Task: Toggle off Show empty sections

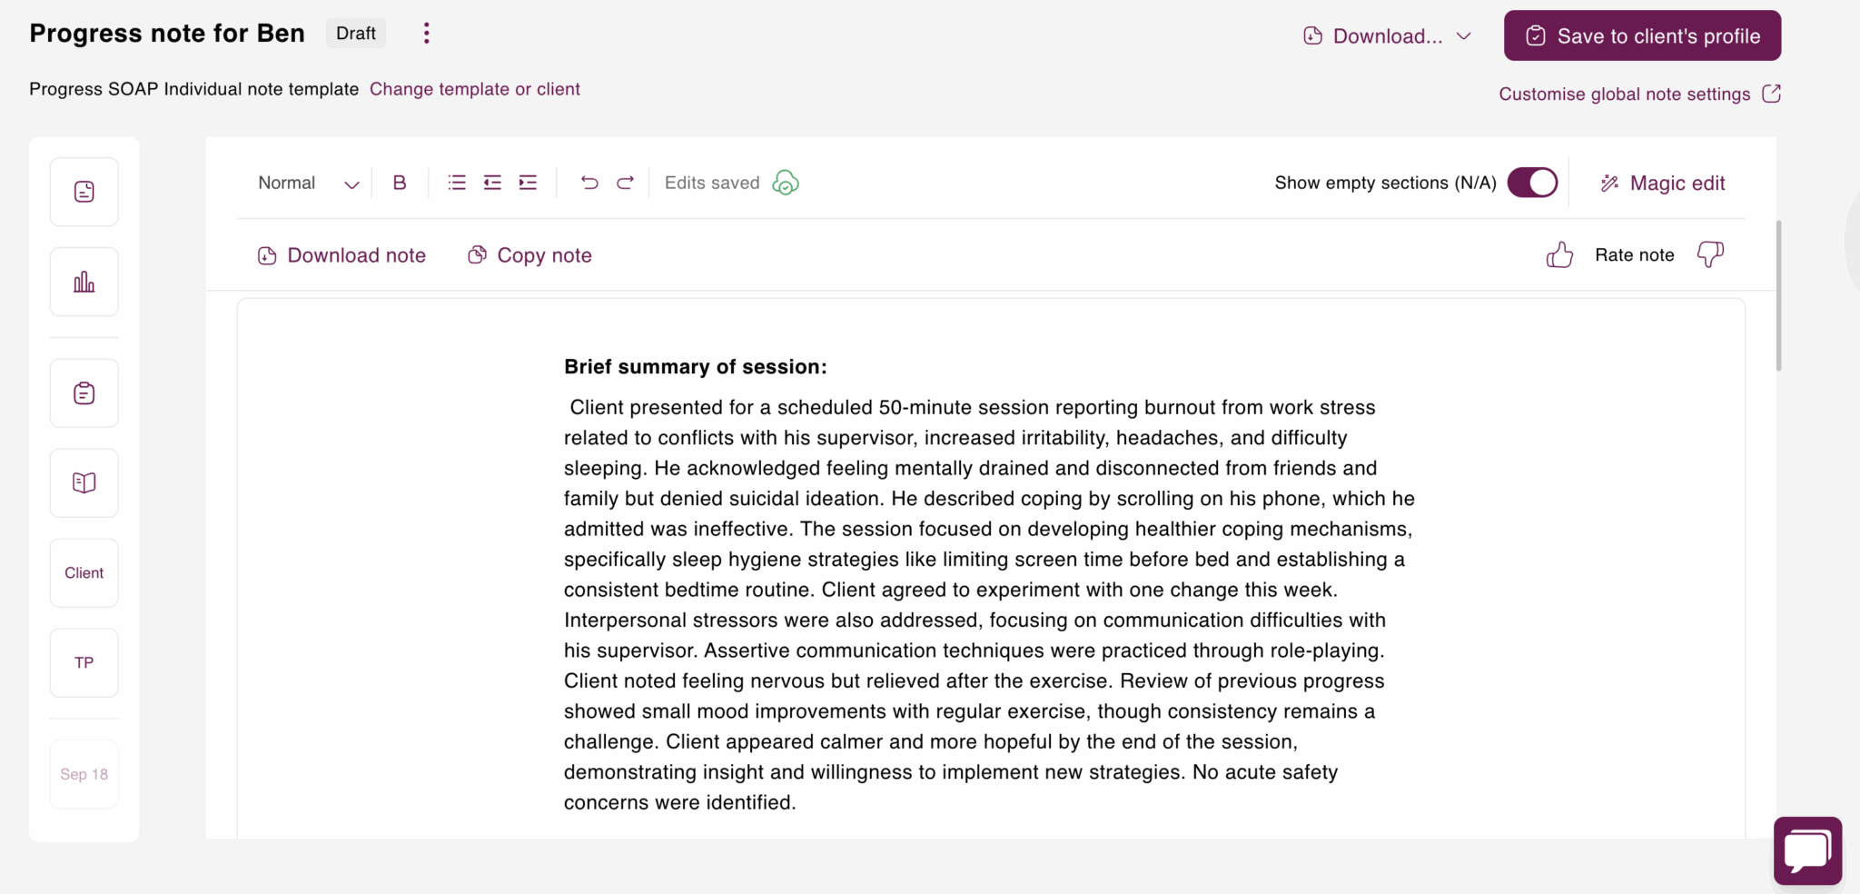Action: click(x=1532, y=182)
